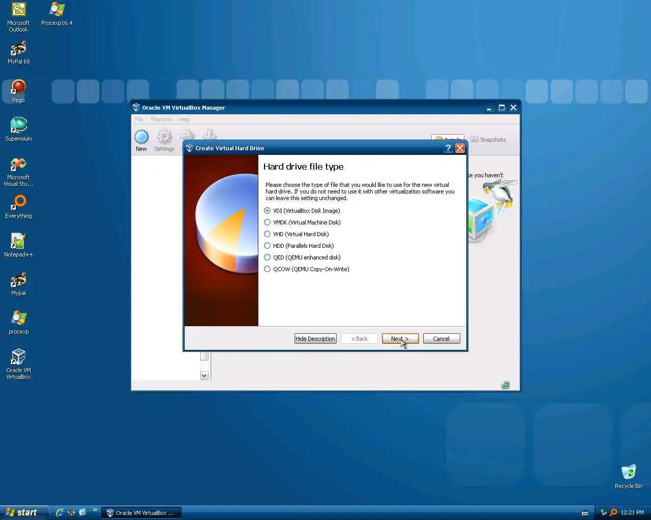Click the Cancel button in the wizard

pyautogui.click(x=441, y=339)
